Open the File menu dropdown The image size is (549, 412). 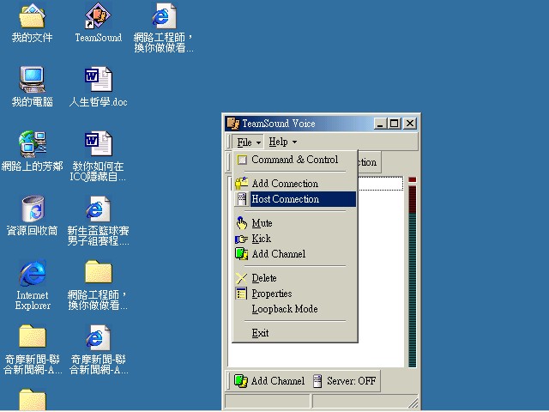(248, 142)
